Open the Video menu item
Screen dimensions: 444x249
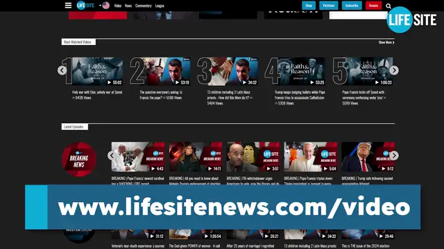[x=118, y=6]
